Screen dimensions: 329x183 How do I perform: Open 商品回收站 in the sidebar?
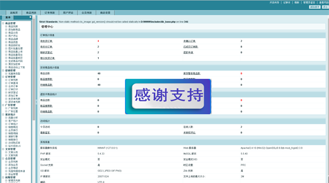point(14,45)
